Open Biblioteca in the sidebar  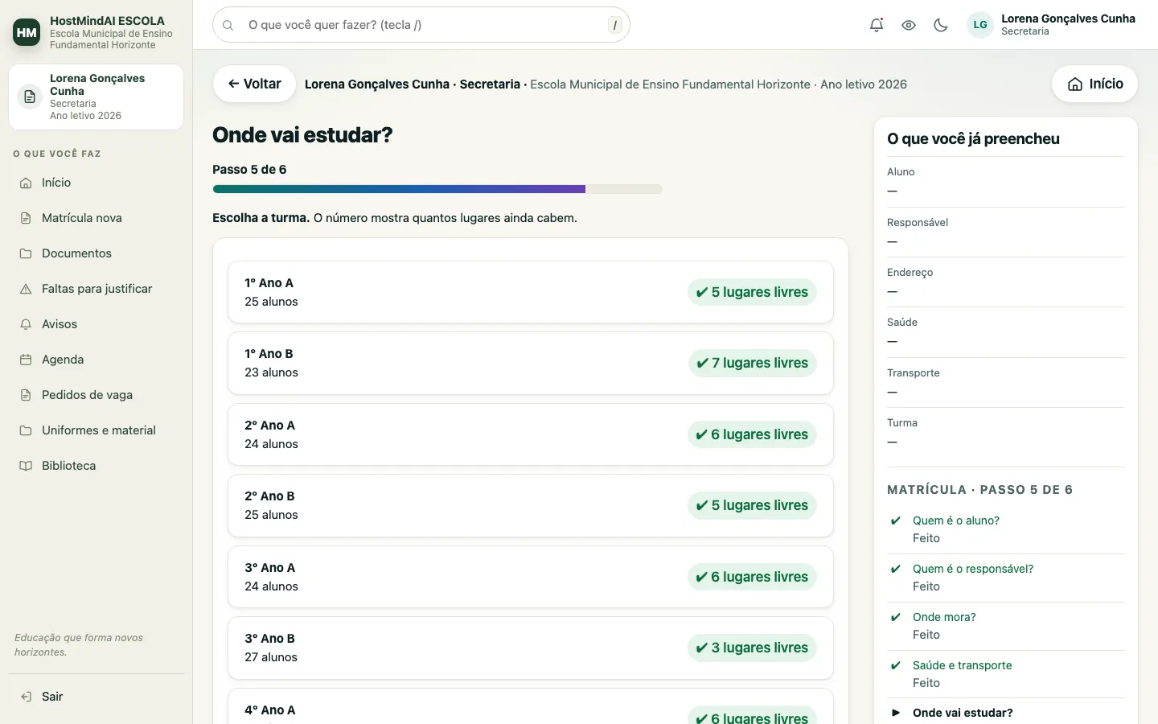point(96,466)
